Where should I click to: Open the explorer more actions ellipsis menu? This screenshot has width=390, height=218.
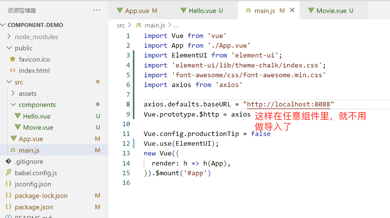click(97, 10)
